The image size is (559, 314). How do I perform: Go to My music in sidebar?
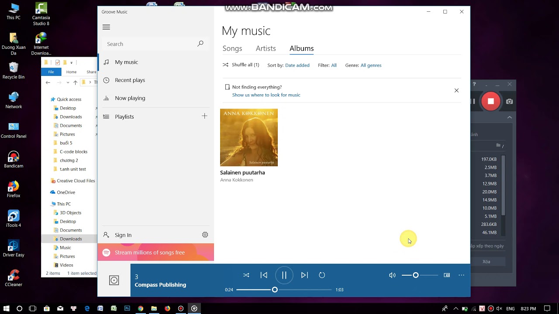(156, 62)
